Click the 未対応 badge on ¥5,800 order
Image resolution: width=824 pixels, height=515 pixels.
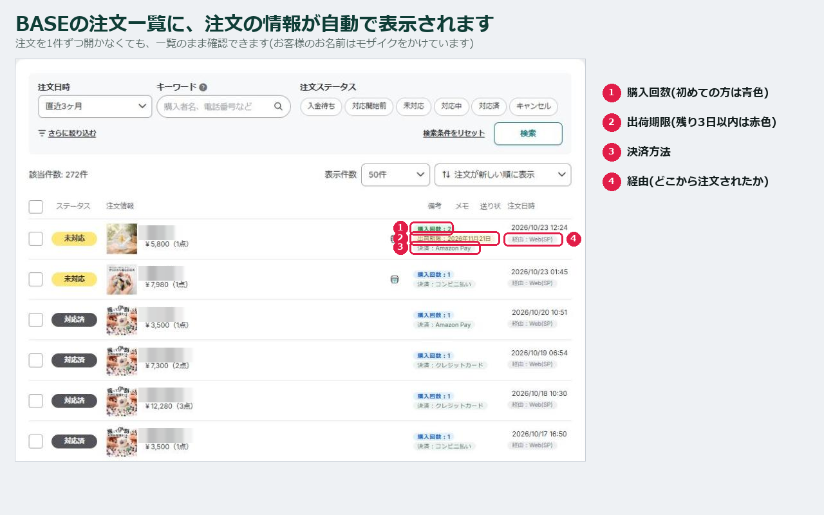pyautogui.click(x=74, y=239)
